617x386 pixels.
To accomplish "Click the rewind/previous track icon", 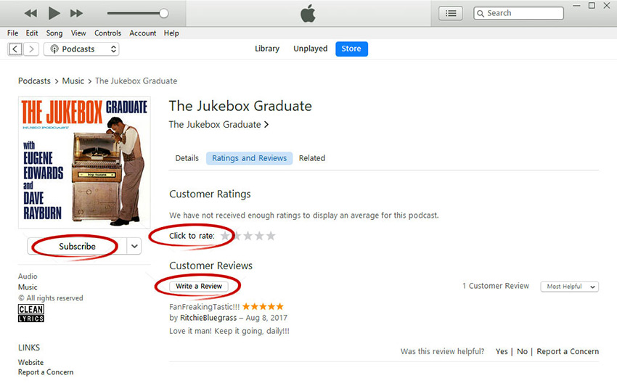I will tap(30, 13).
